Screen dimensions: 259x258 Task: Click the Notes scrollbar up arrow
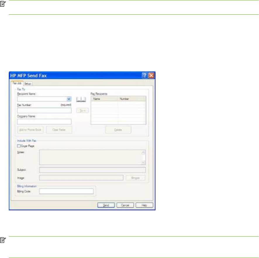[x=143, y=152]
